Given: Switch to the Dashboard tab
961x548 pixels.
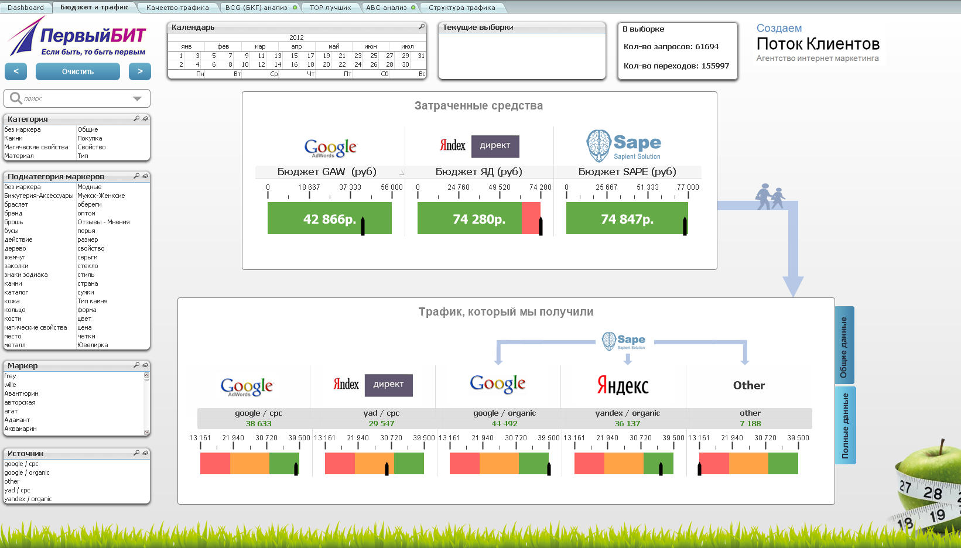Looking at the screenshot, I should 26,8.
